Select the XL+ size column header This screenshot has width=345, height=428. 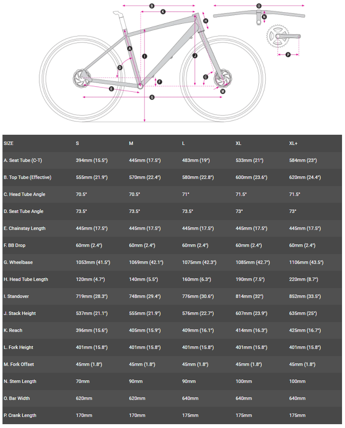coord(293,144)
